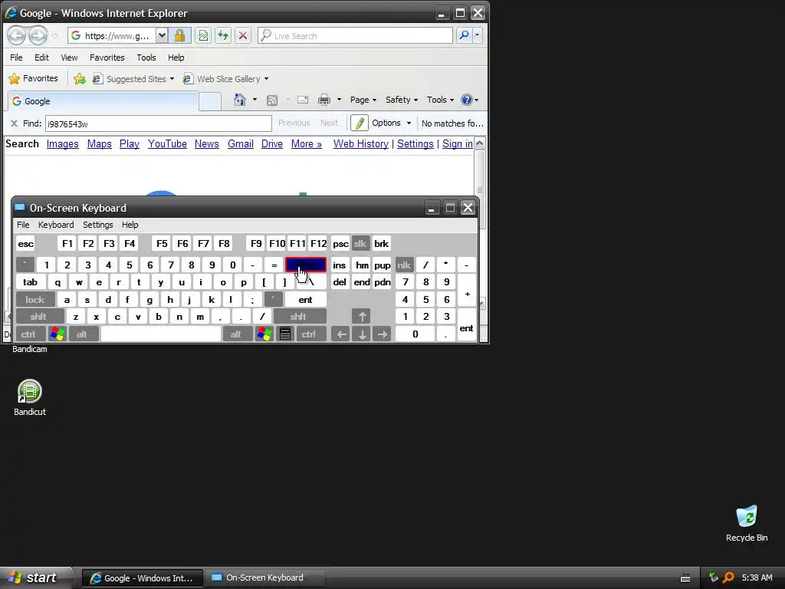Click right Windows logo key on keyboard
785x589 pixels.
click(264, 334)
